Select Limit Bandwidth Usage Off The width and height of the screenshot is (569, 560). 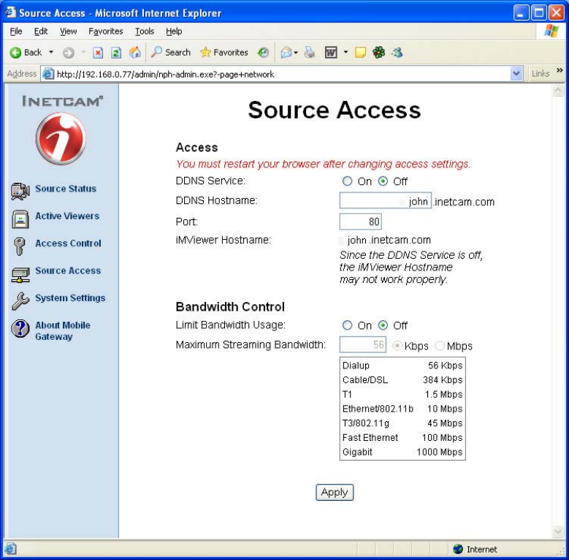tap(383, 325)
